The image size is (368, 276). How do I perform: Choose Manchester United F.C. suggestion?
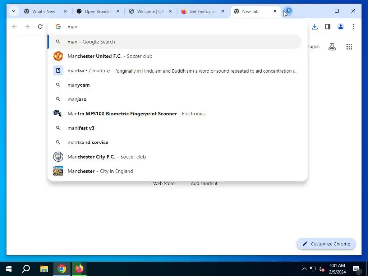(175, 56)
